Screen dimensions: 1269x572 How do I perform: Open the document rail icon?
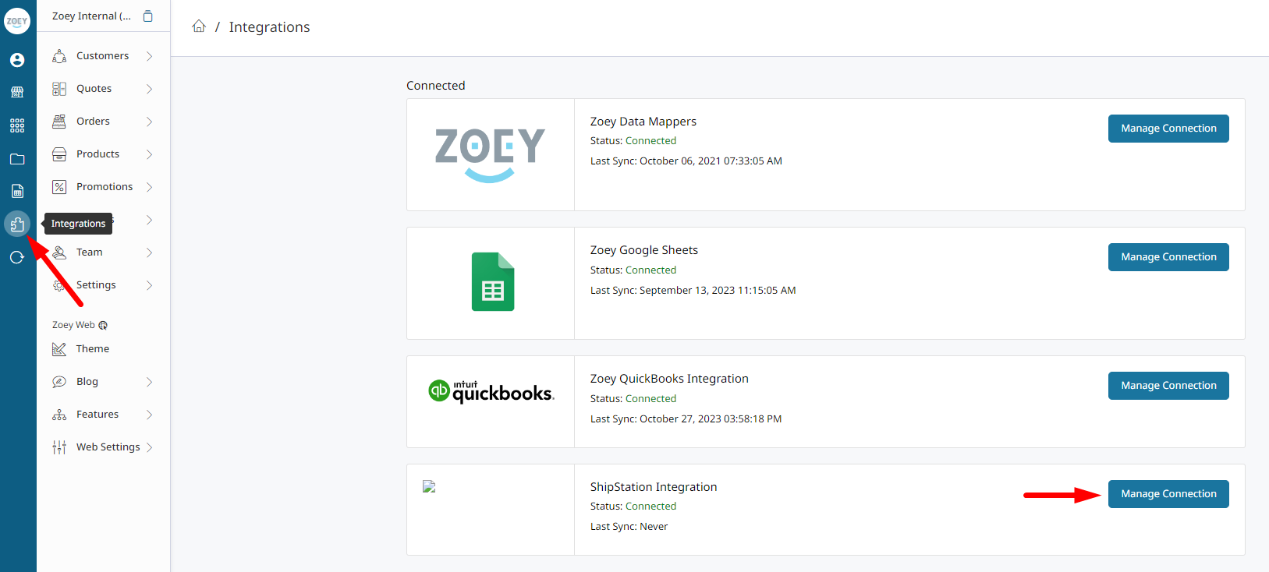(17, 191)
